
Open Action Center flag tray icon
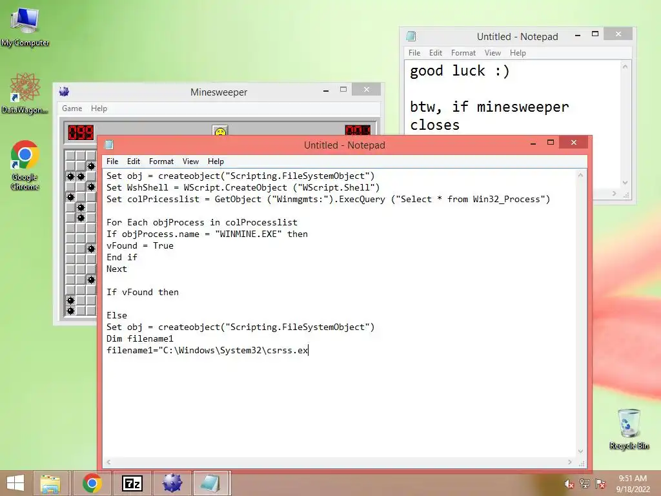click(x=600, y=483)
